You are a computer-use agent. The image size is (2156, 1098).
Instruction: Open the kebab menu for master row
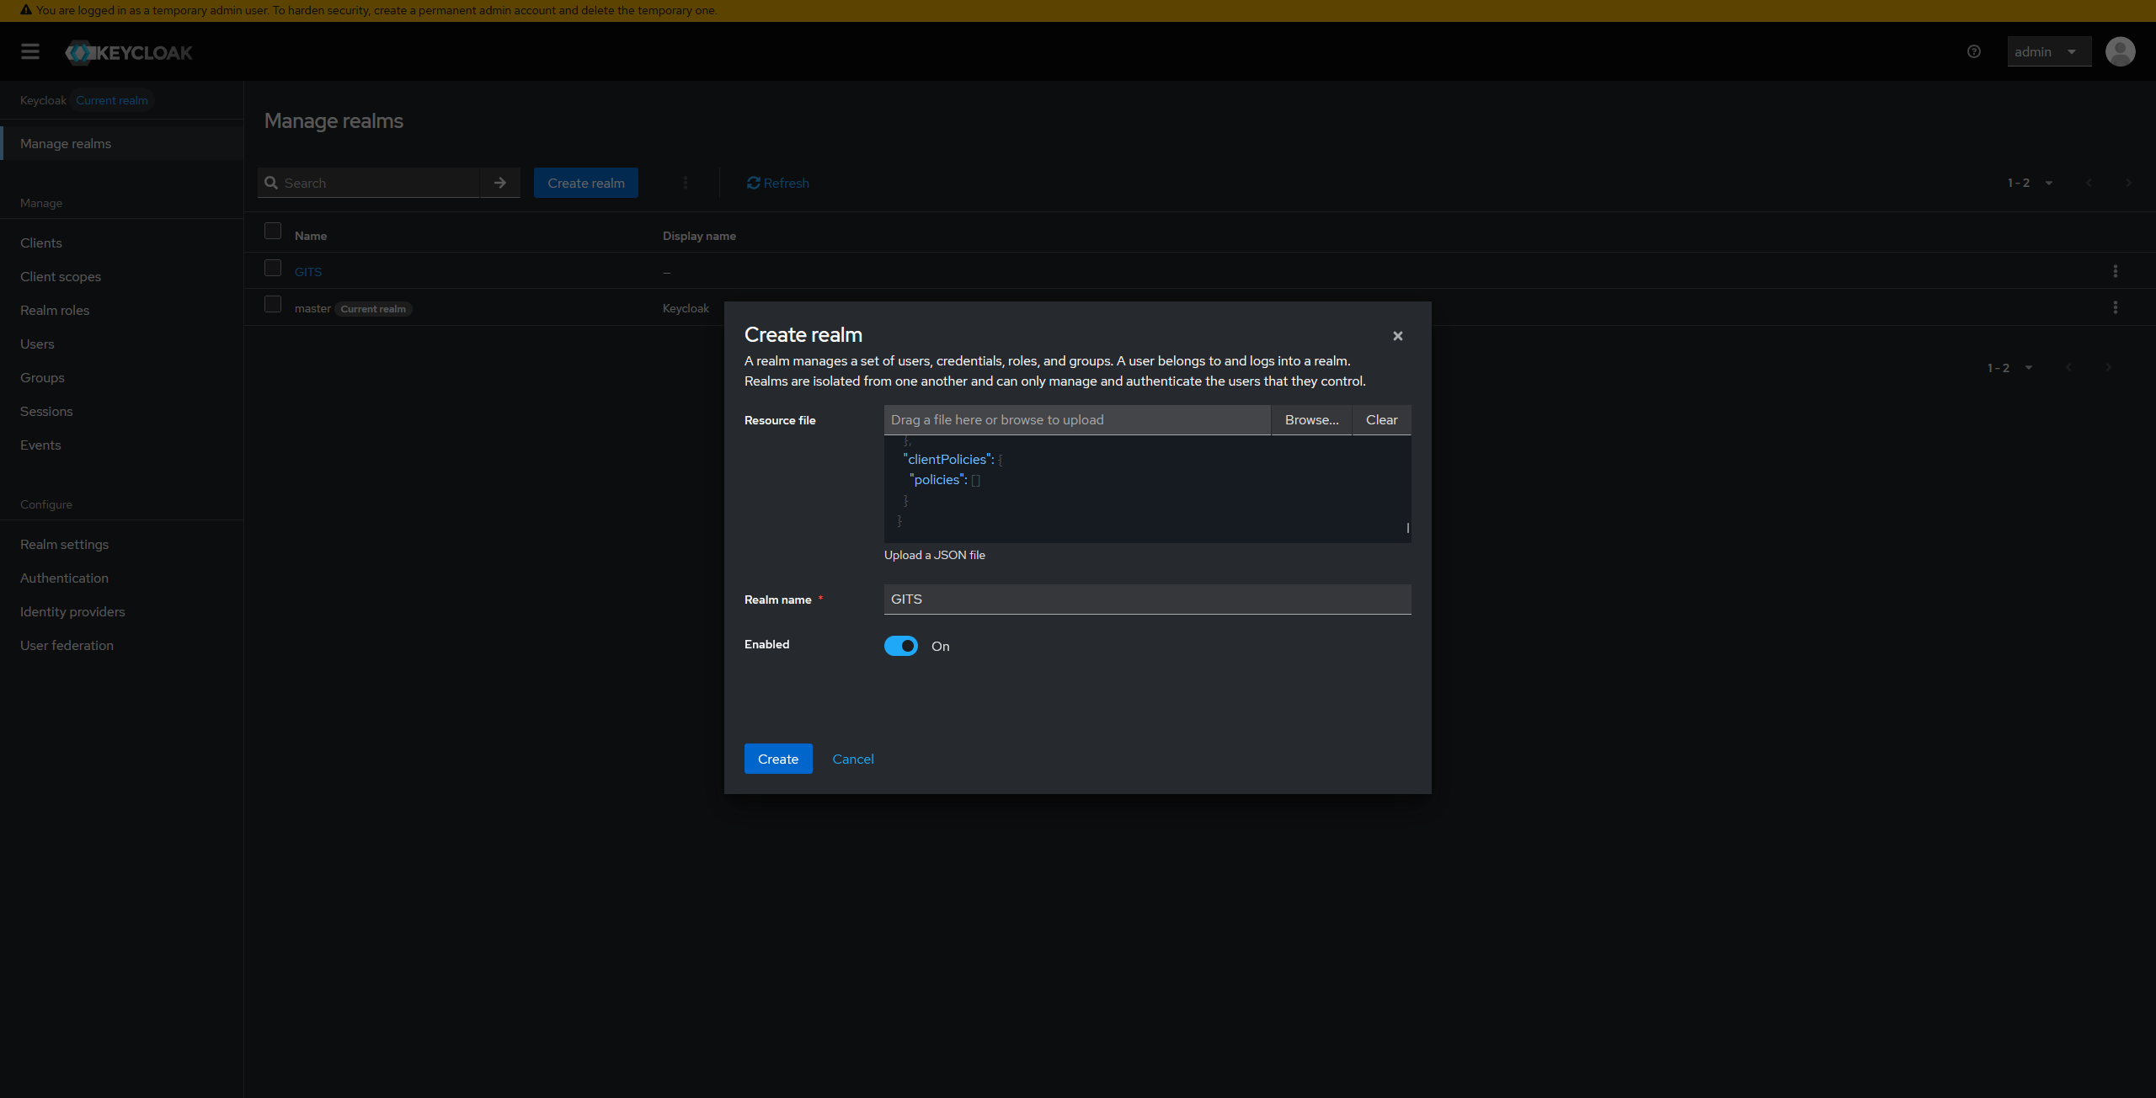coord(2115,307)
